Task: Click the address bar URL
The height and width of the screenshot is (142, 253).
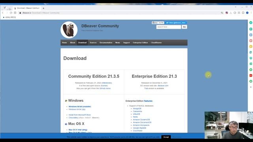Action: 41,13
